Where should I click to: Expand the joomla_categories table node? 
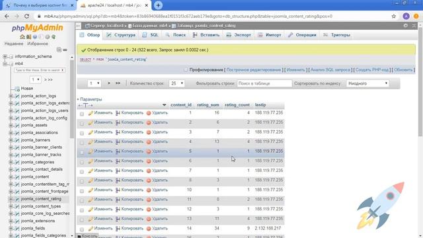[11, 162]
